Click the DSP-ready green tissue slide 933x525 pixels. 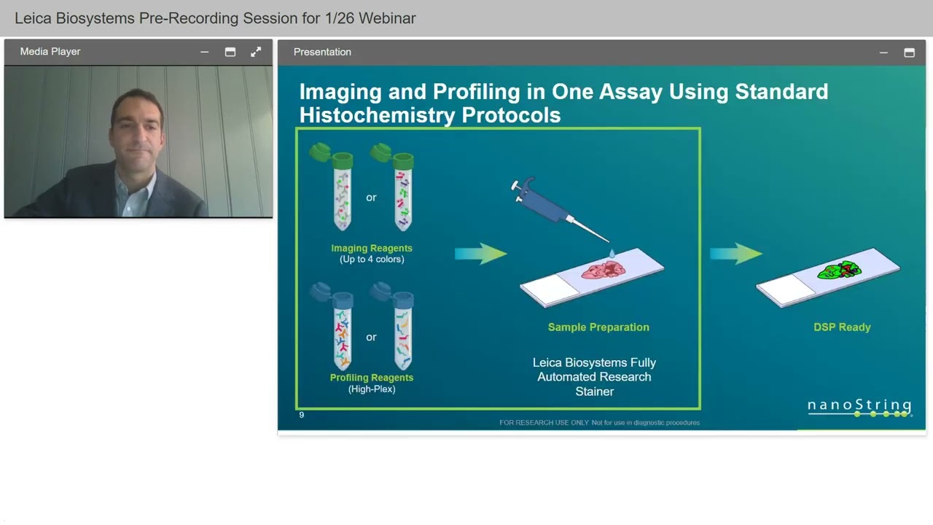click(828, 277)
